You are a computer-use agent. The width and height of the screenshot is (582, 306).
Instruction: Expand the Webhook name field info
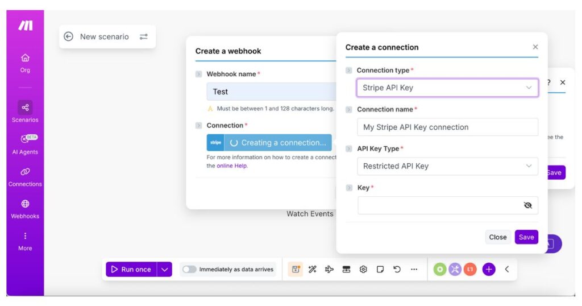click(x=198, y=74)
